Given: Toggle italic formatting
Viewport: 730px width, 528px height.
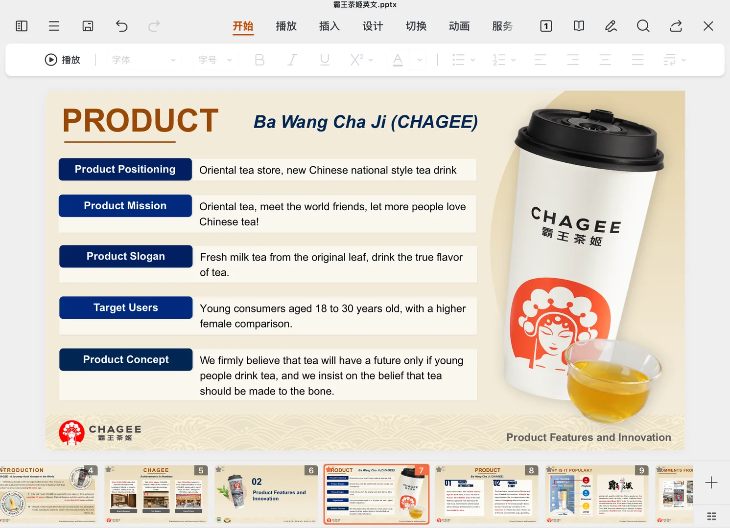Looking at the screenshot, I should coord(292,60).
